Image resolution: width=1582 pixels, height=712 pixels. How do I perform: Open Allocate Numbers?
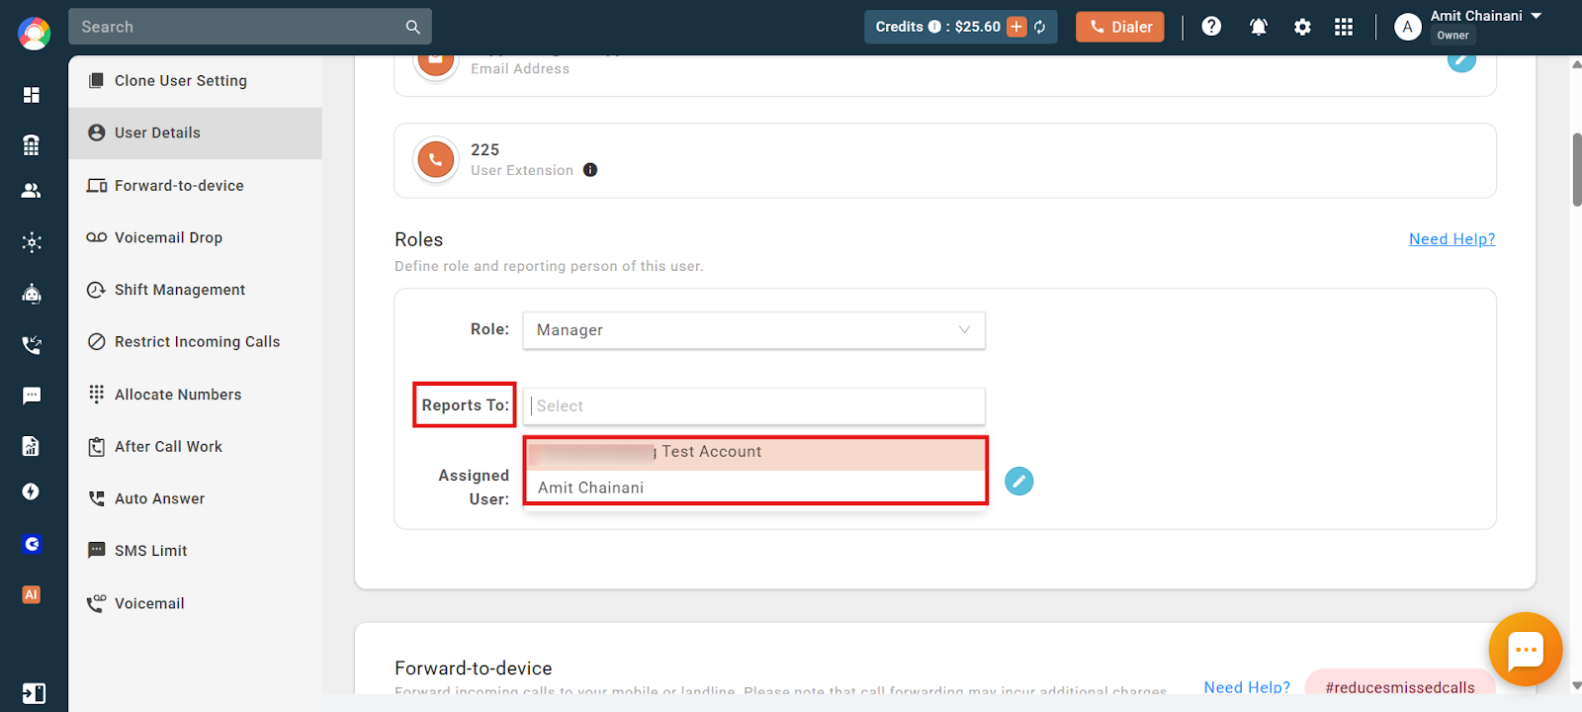(x=195, y=394)
